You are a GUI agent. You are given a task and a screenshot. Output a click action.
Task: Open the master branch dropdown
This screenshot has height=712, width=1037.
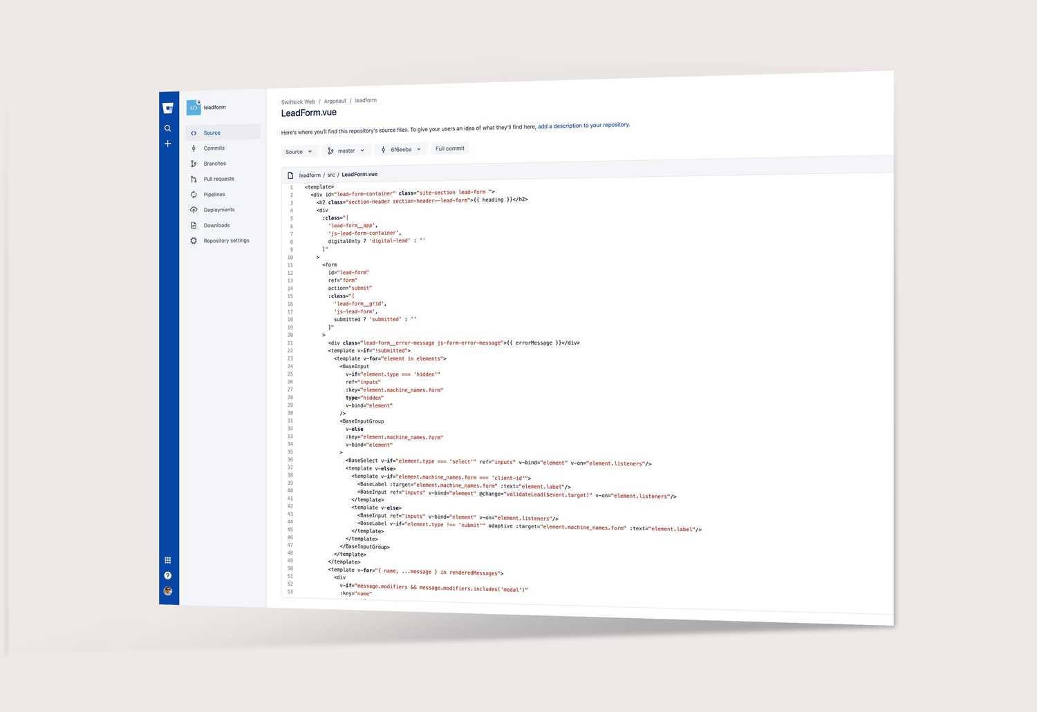tap(346, 151)
